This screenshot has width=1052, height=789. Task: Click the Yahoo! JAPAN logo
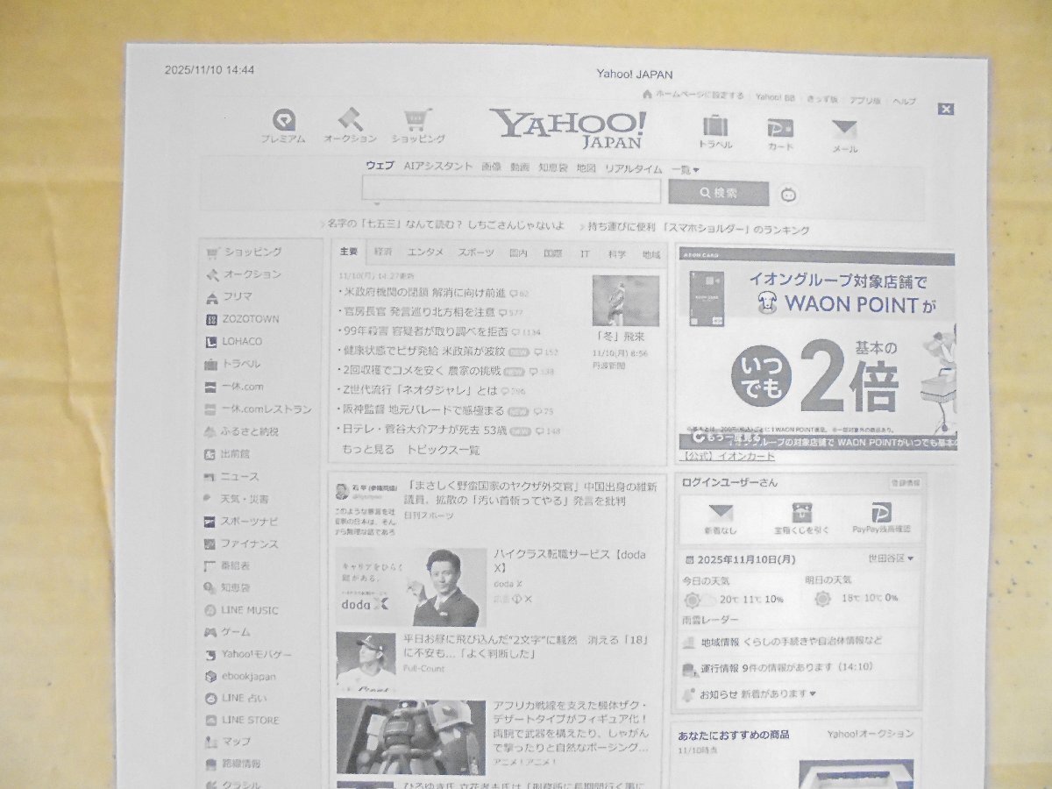tap(568, 129)
